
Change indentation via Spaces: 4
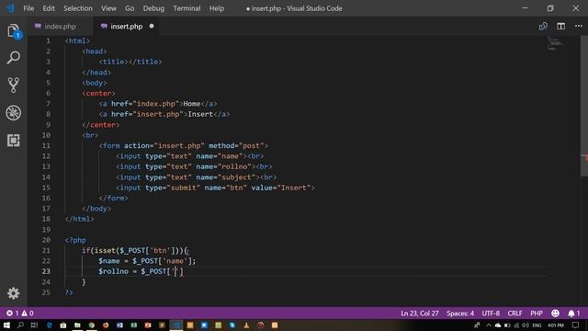tap(460, 313)
